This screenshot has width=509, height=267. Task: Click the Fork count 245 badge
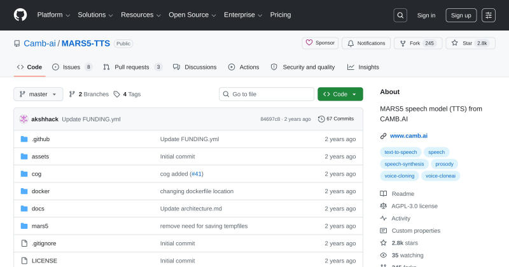pyautogui.click(x=429, y=43)
